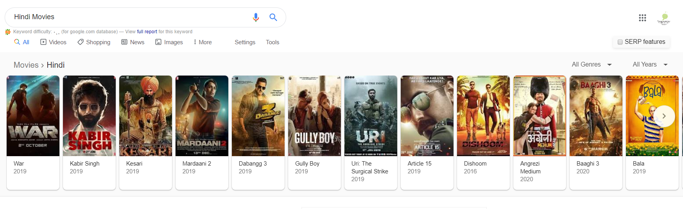Open the Baaghi 3 movie poster
Image resolution: width=683 pixels, height=209 pixels.
click(x=596, y=116)
